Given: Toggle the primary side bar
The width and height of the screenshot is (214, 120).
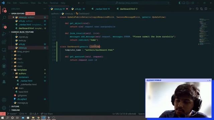Looking at the screenshot, I should [180, 3].
